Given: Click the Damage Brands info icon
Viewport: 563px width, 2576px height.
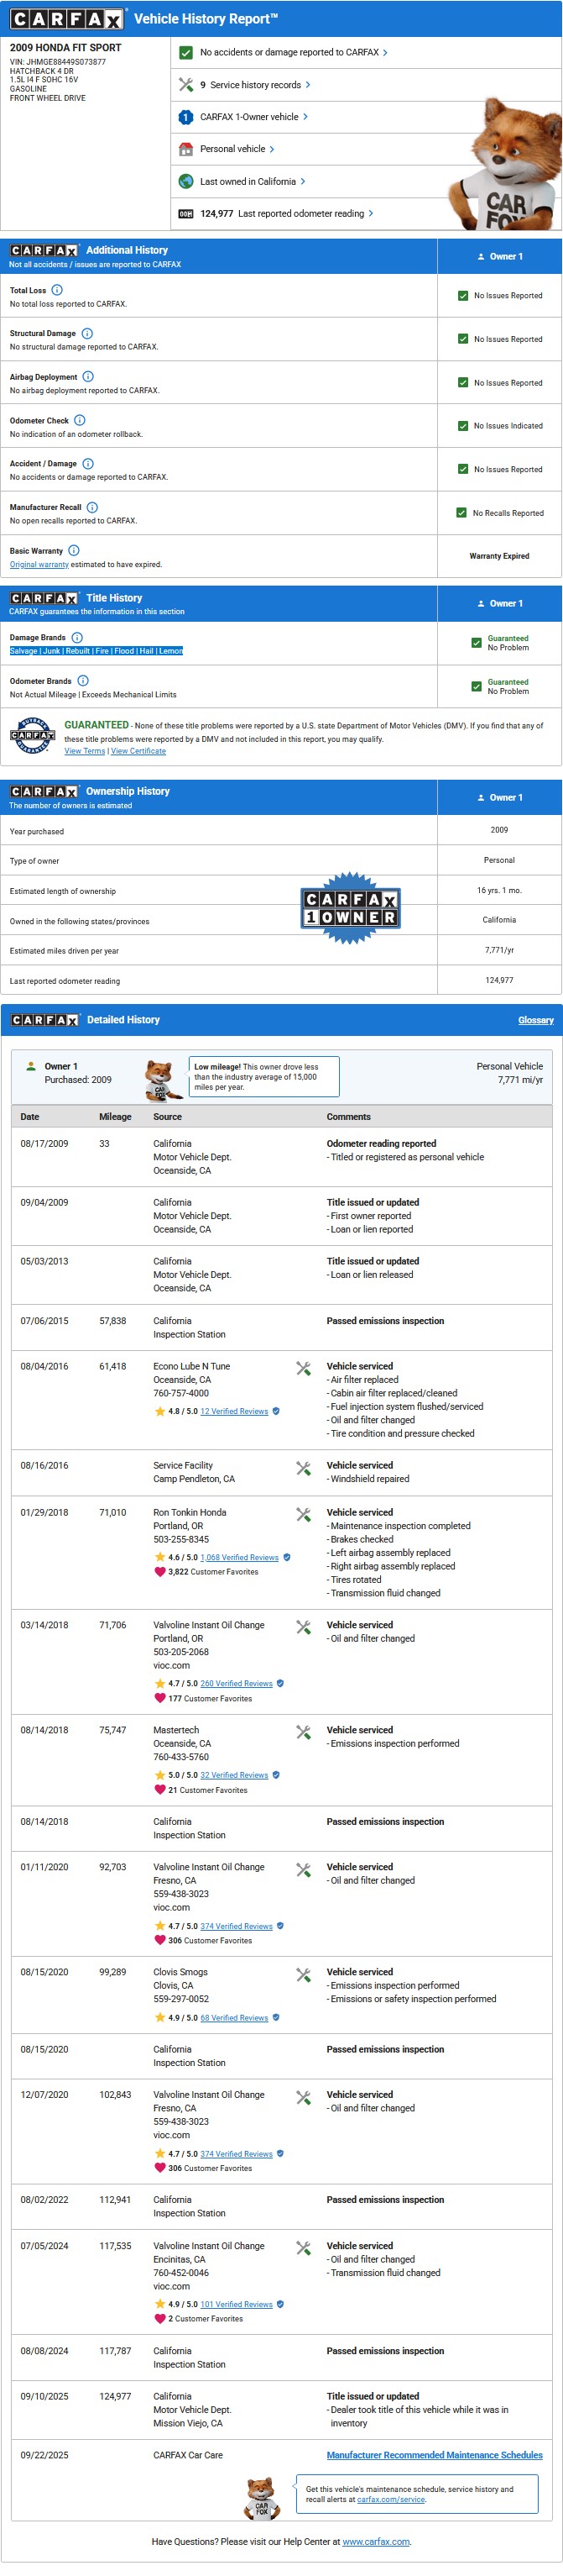Looking at the screenshot, I should coord(77,637).
